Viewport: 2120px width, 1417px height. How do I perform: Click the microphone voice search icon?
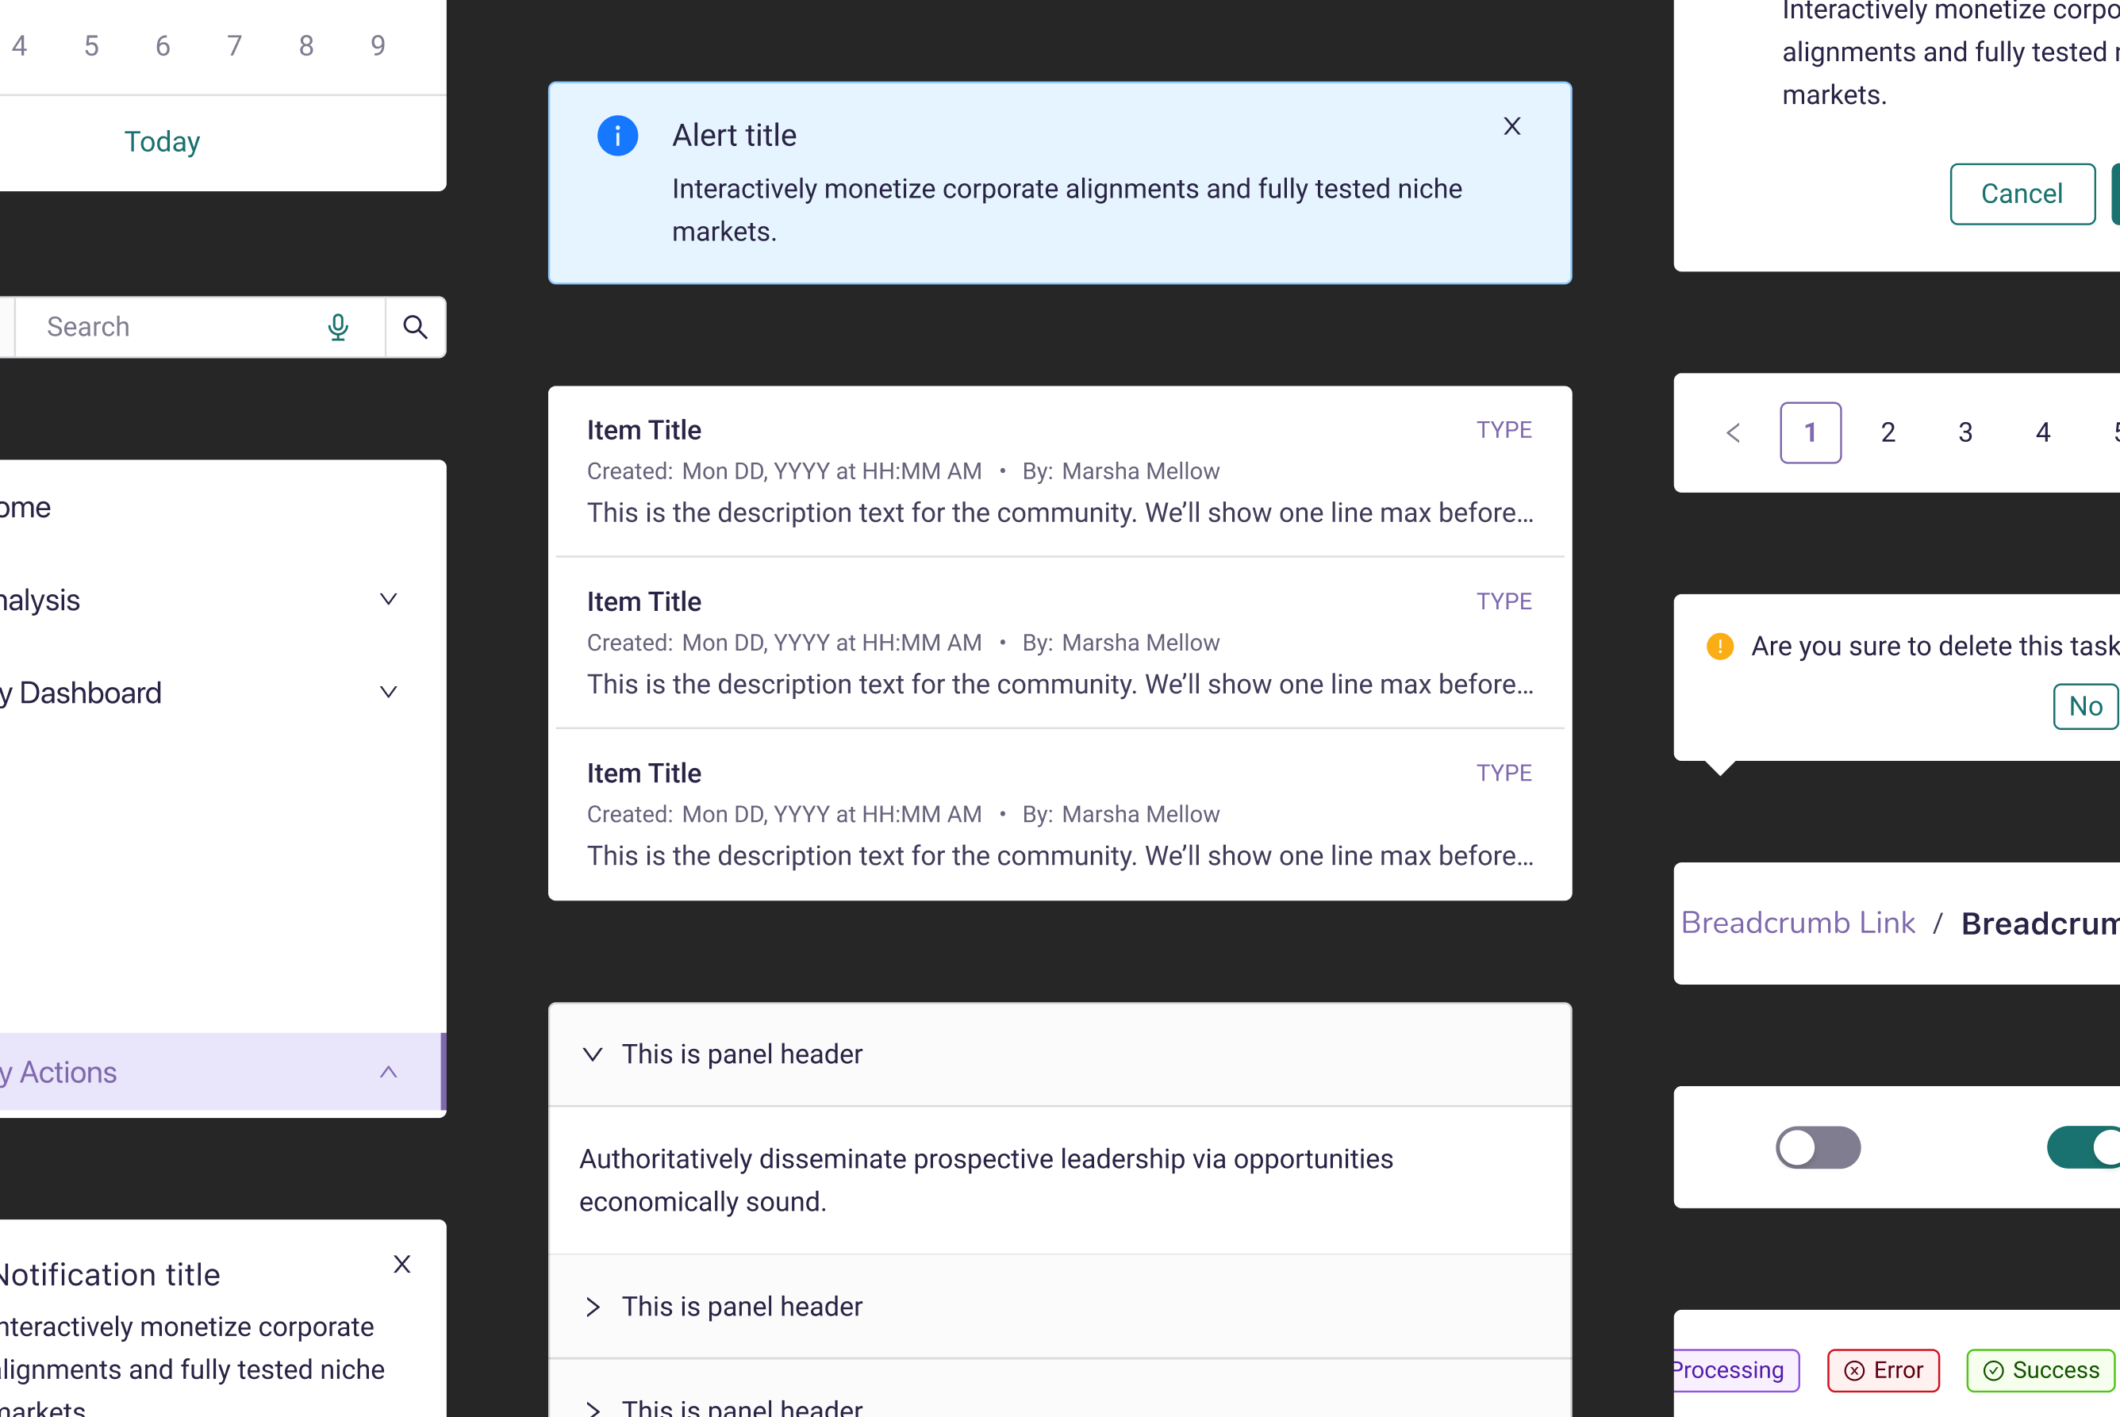(x=338, y=327)
